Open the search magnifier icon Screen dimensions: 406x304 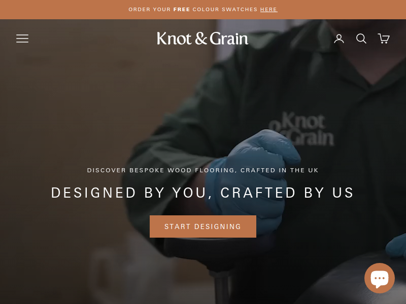coord(361,39)
